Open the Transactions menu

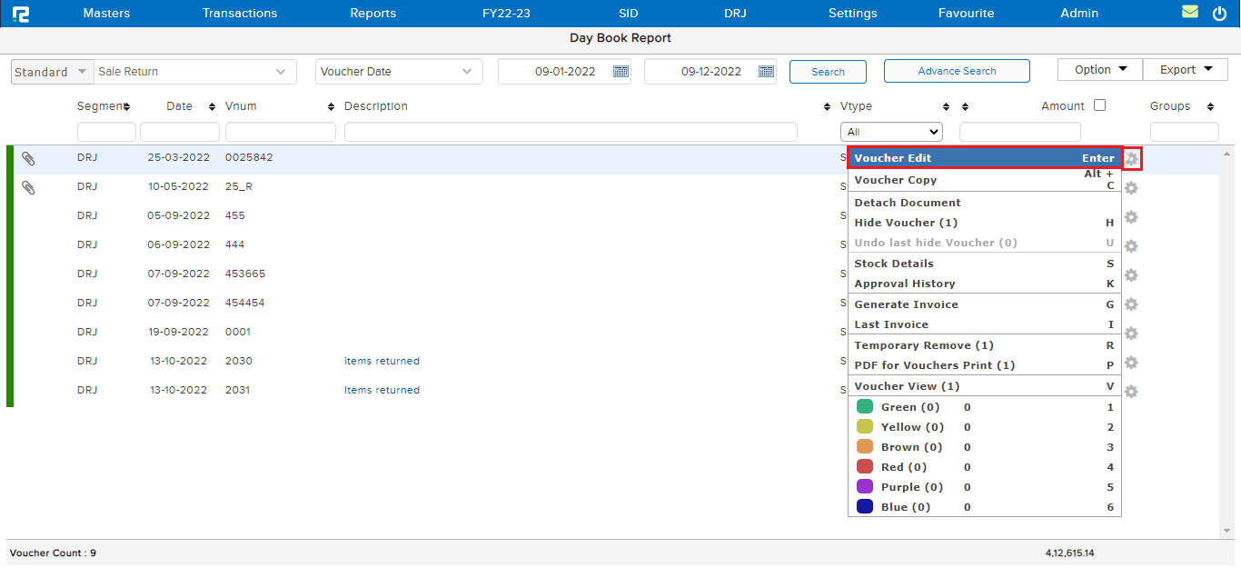(240, 14)
